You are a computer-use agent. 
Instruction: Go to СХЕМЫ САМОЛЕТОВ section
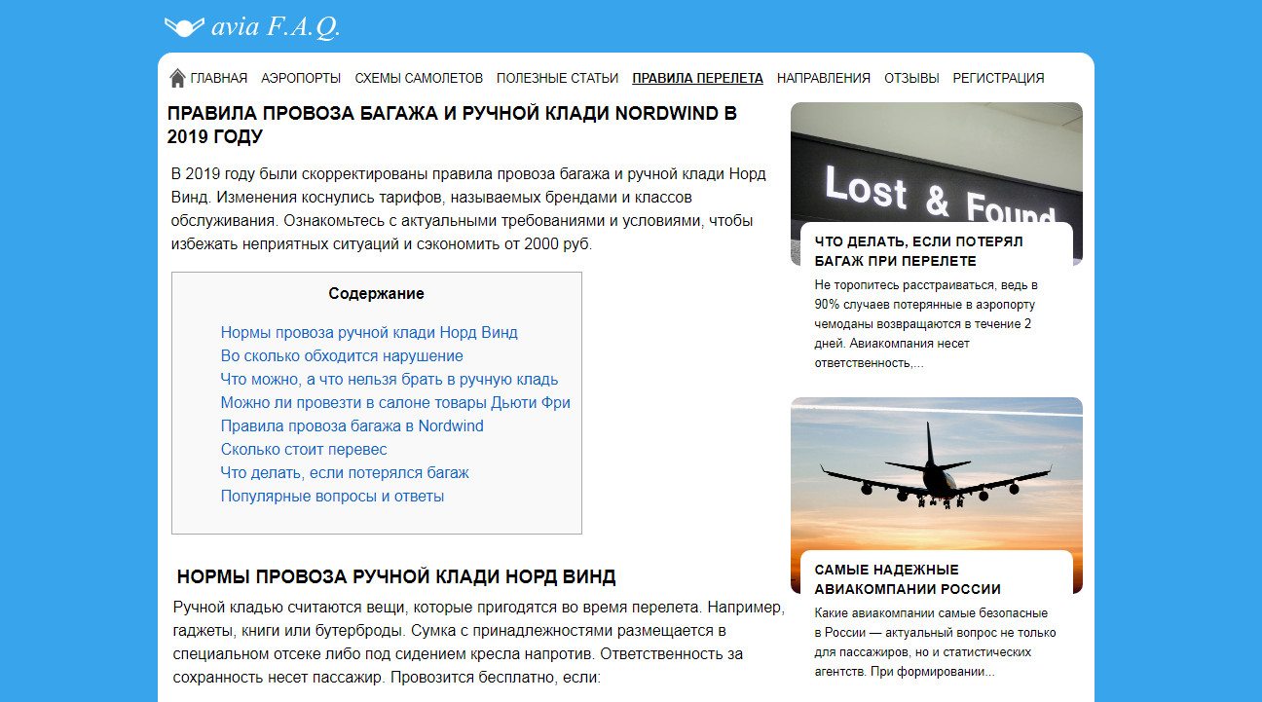419,79
